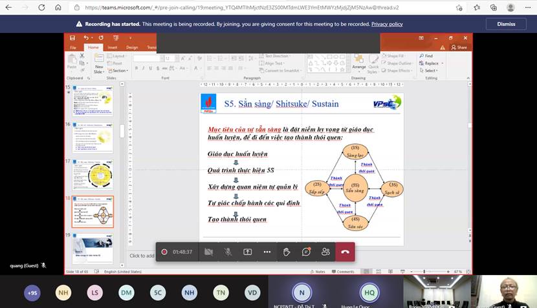
Task: Toggle the camera in Teams call bar
Action: 208,252
